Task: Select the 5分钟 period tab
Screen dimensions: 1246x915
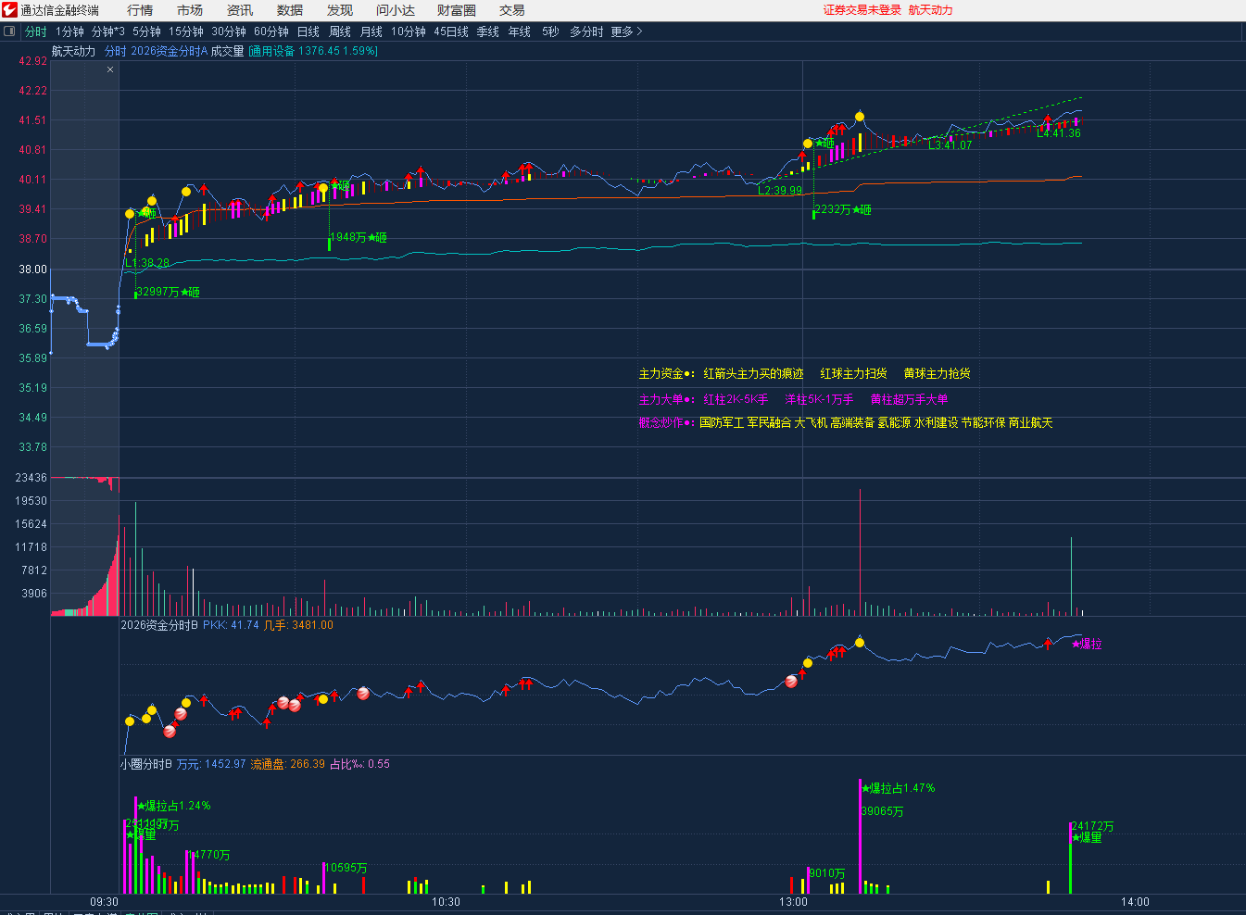Action: tap(146, 31)
